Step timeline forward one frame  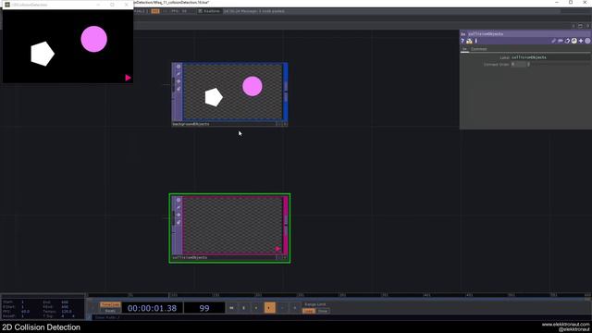point(295,308)
